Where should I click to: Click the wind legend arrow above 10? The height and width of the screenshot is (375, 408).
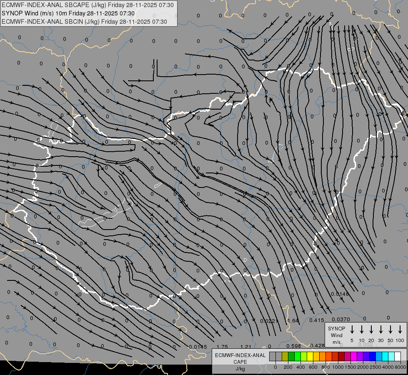point(361,330)
